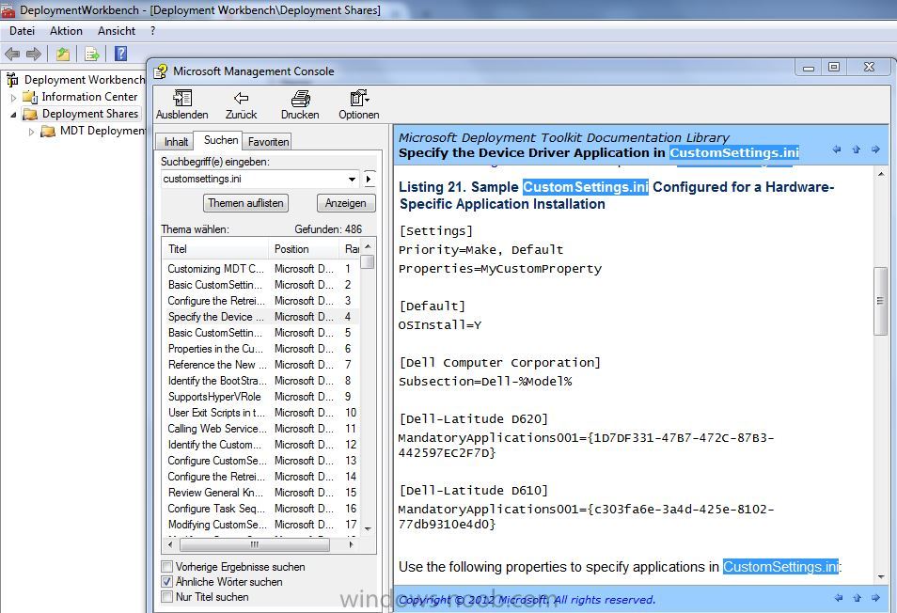Sort results by the Position column header

point(303,249)
